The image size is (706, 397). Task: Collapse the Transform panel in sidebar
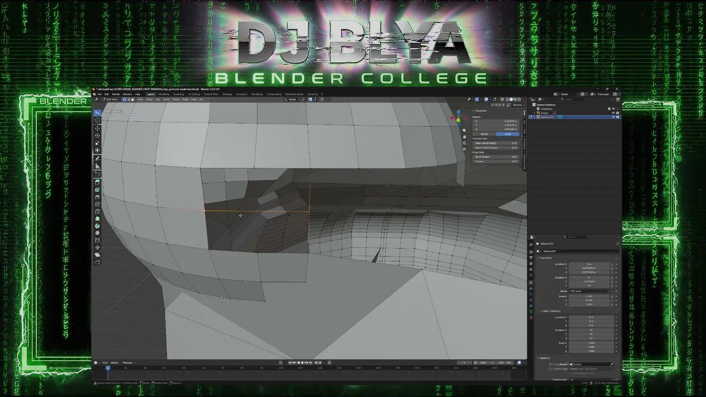pyautogui.click(x=473, y=111)
